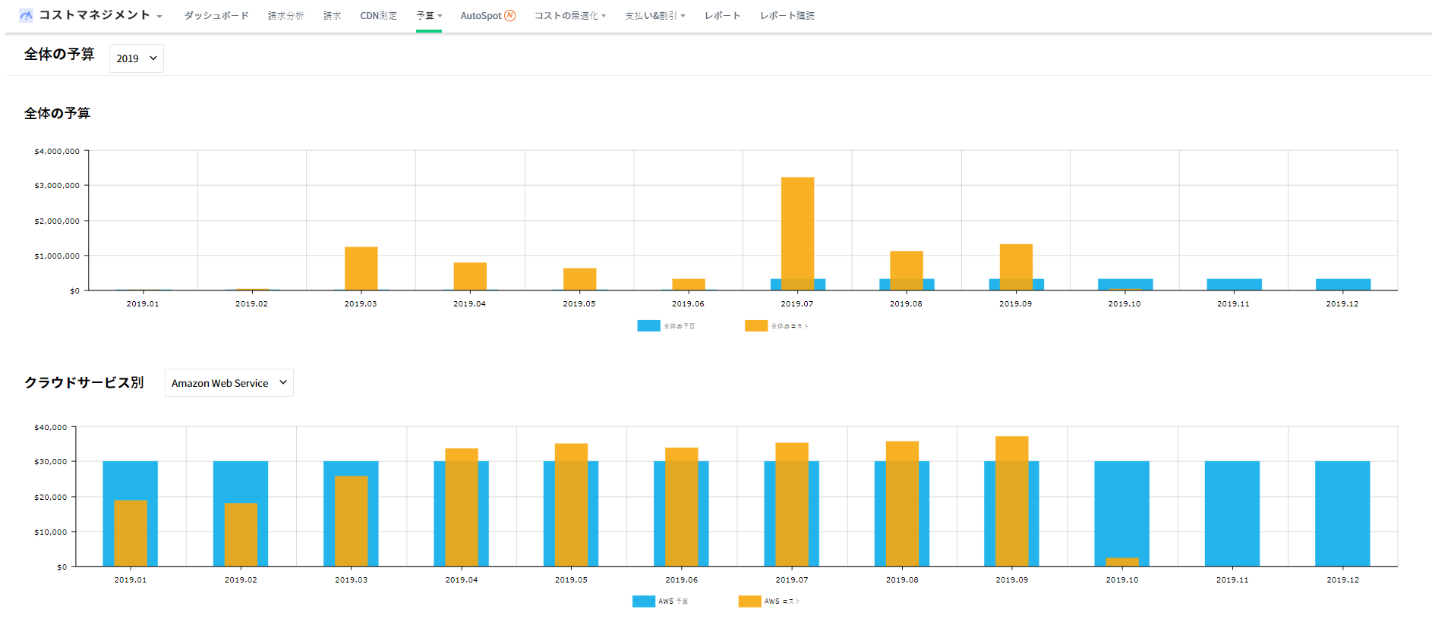The height and width of the screenshot is (625, 1432).
Task: Open the CDN測定 navigation item
Action: click(378, 16)
